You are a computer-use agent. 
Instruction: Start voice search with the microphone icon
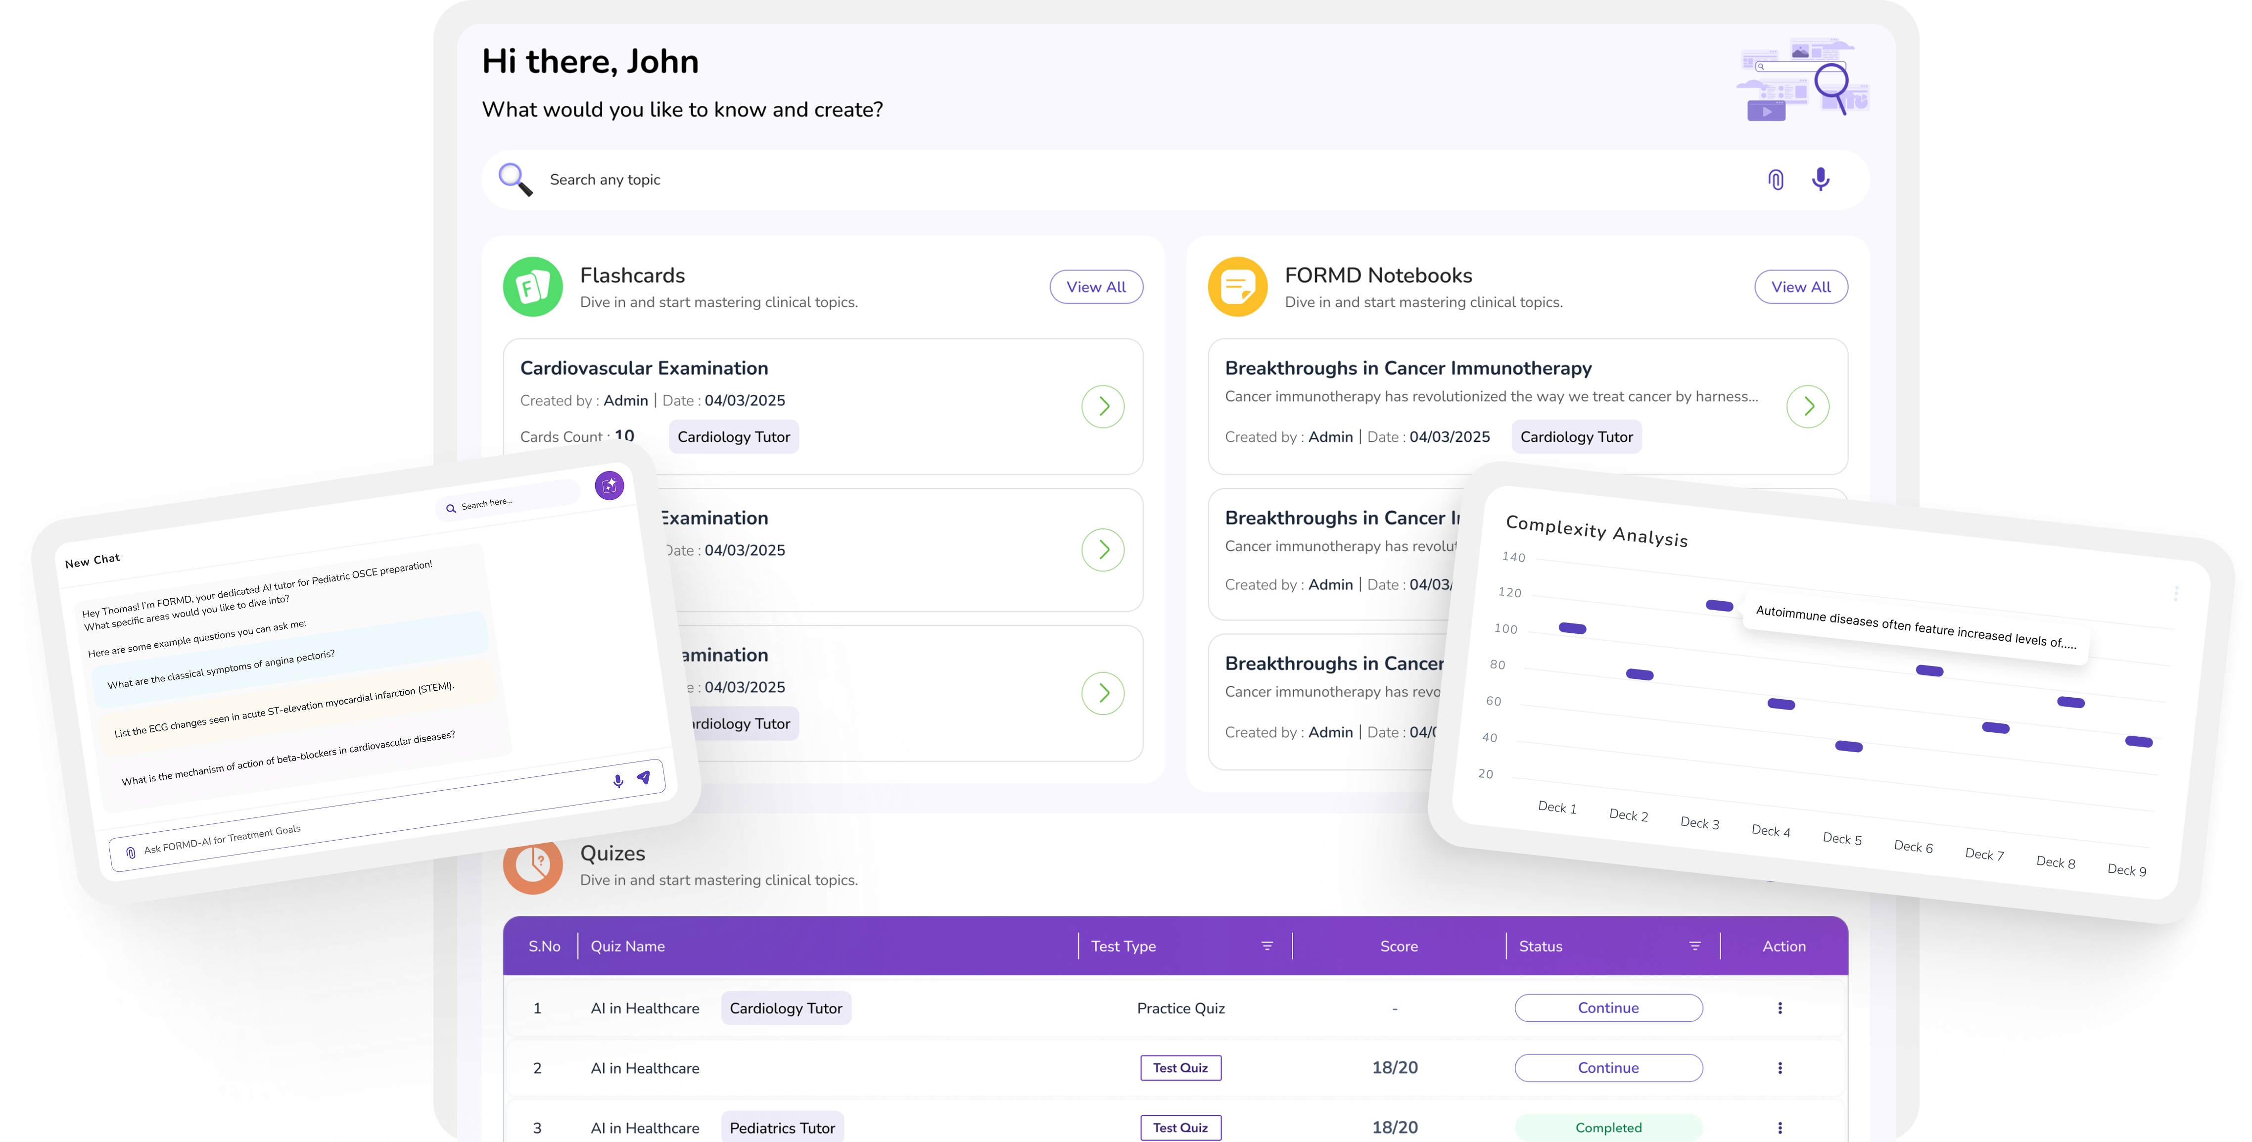1820,179
